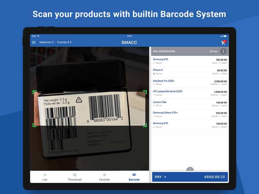Expand the cart summary chevron above PAY
Image resolution: width=259 pixels, height=194 pixels.
pos(190,169)
